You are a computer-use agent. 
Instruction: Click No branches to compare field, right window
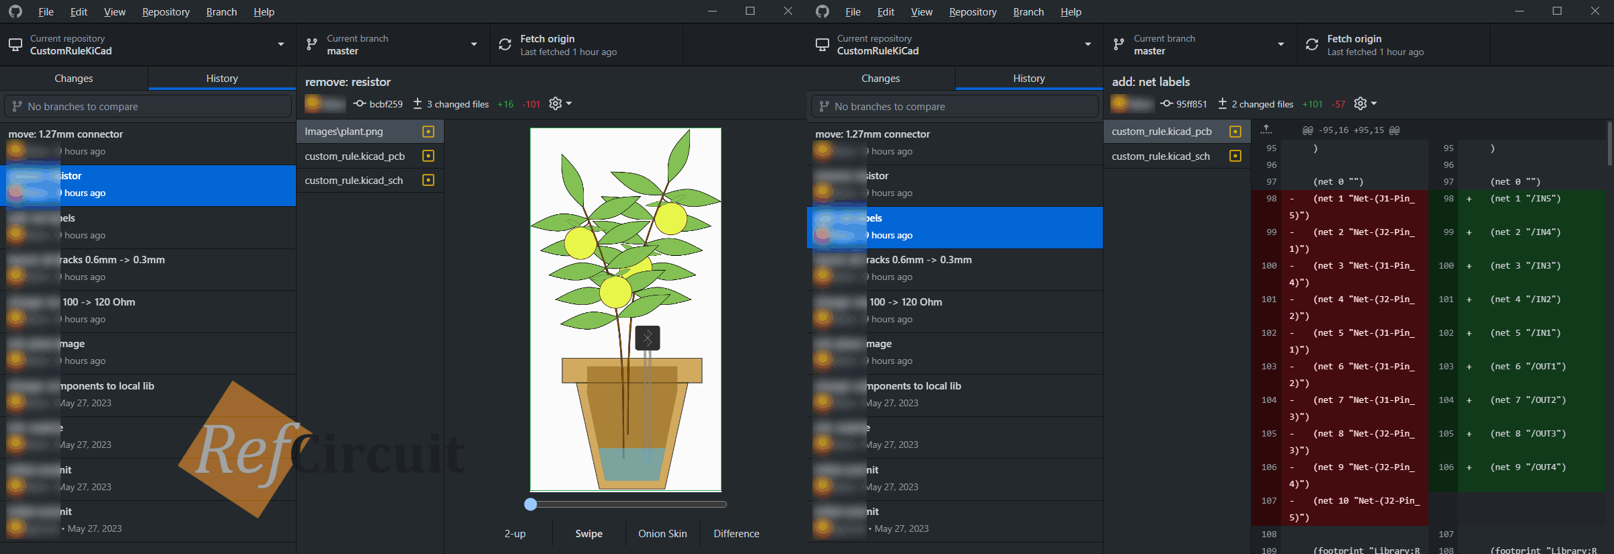click(955, 106)
